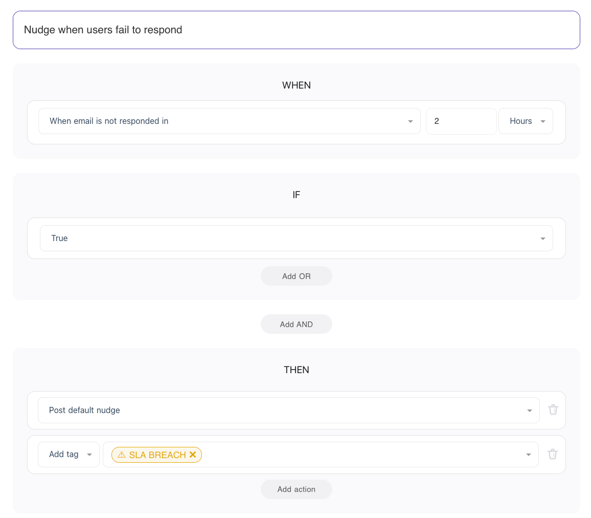Expand the True condition dropdown
Image resolution: width=591 pixels, height=518 pixels.
pyautogui.click(x=291, y=239)
